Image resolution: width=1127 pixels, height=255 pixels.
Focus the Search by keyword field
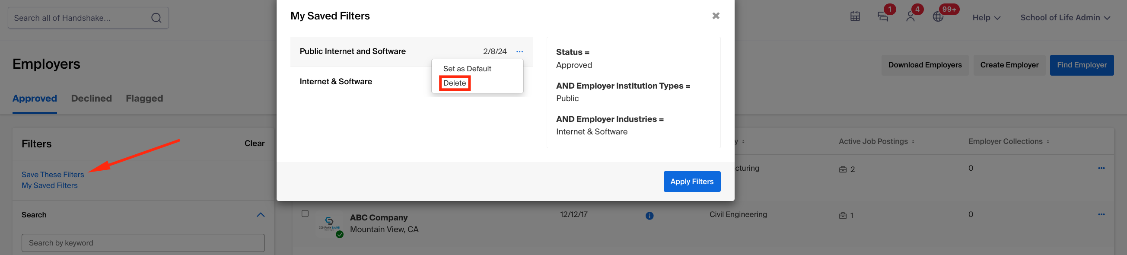tap(143, 243)
